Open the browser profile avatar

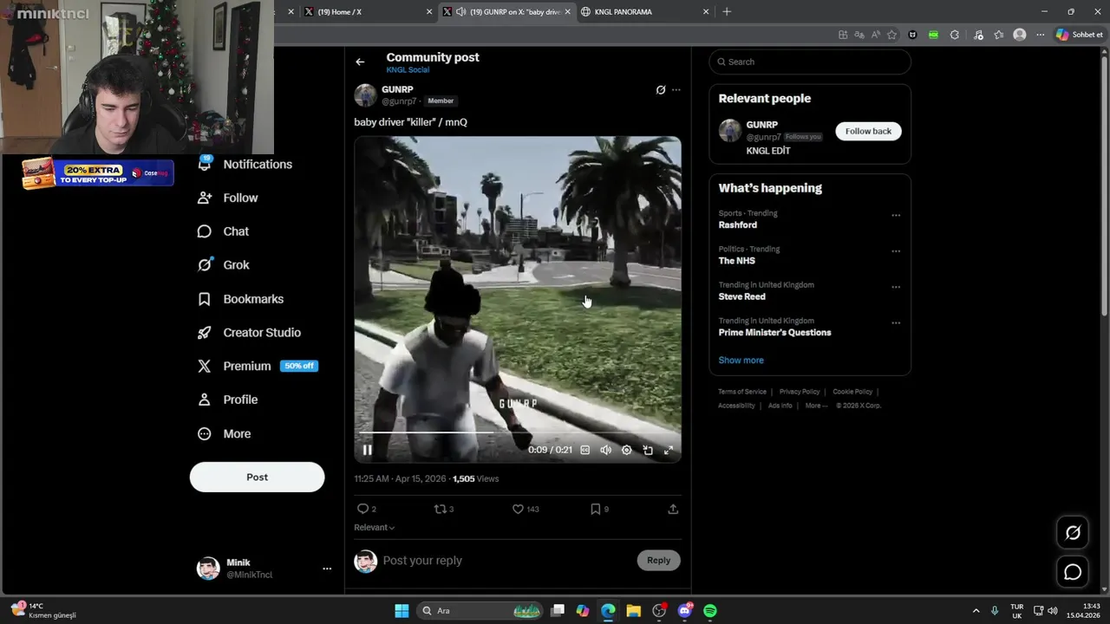[x=1020, y=35]
